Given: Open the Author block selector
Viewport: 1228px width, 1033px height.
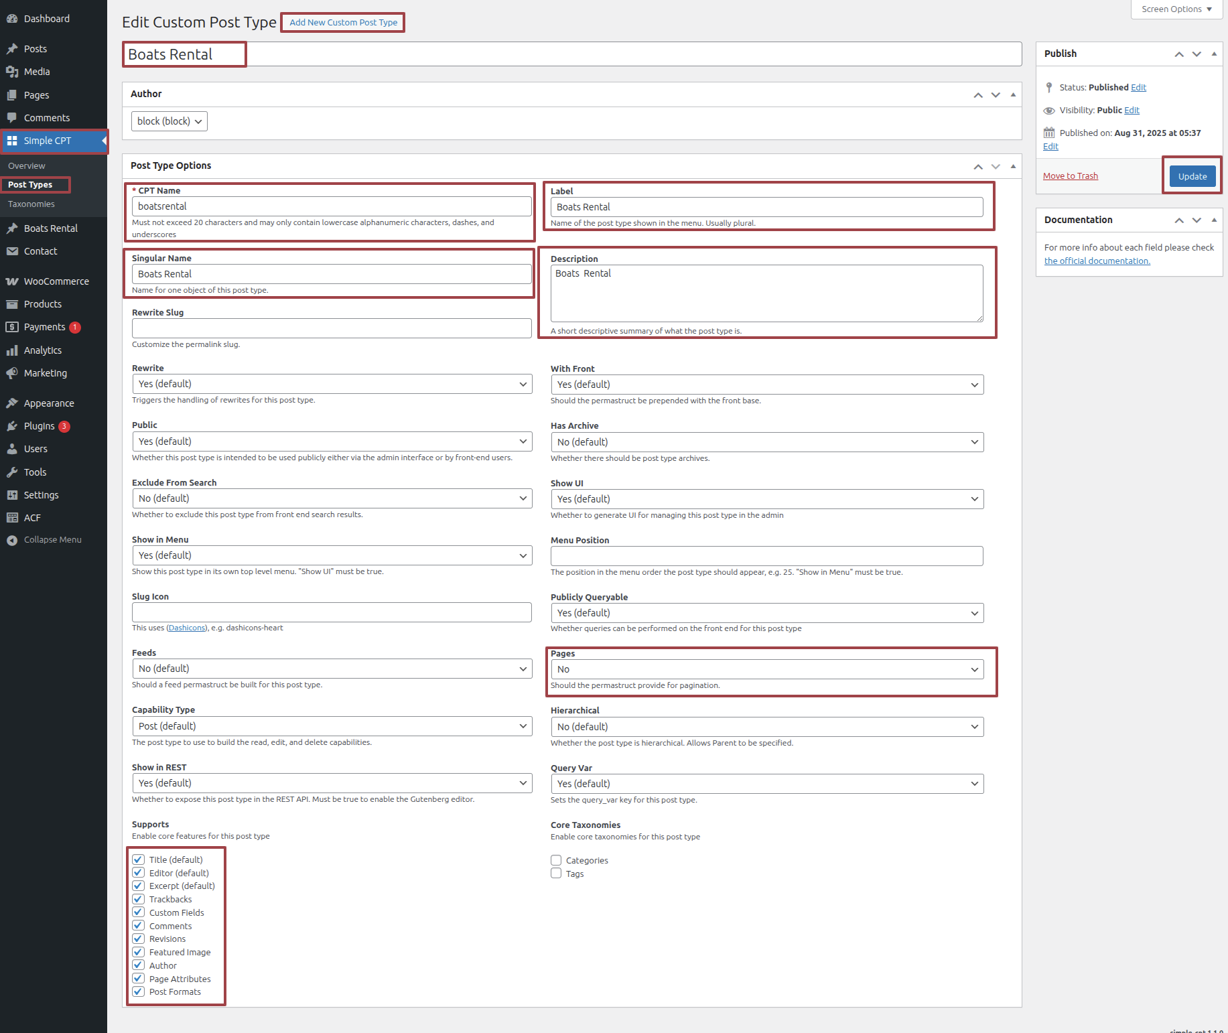Looking at the screenshot, I should click(169, 121).
